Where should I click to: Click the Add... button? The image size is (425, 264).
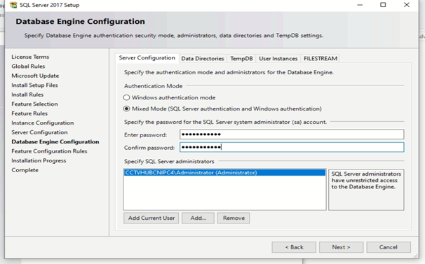pos(198,218)
